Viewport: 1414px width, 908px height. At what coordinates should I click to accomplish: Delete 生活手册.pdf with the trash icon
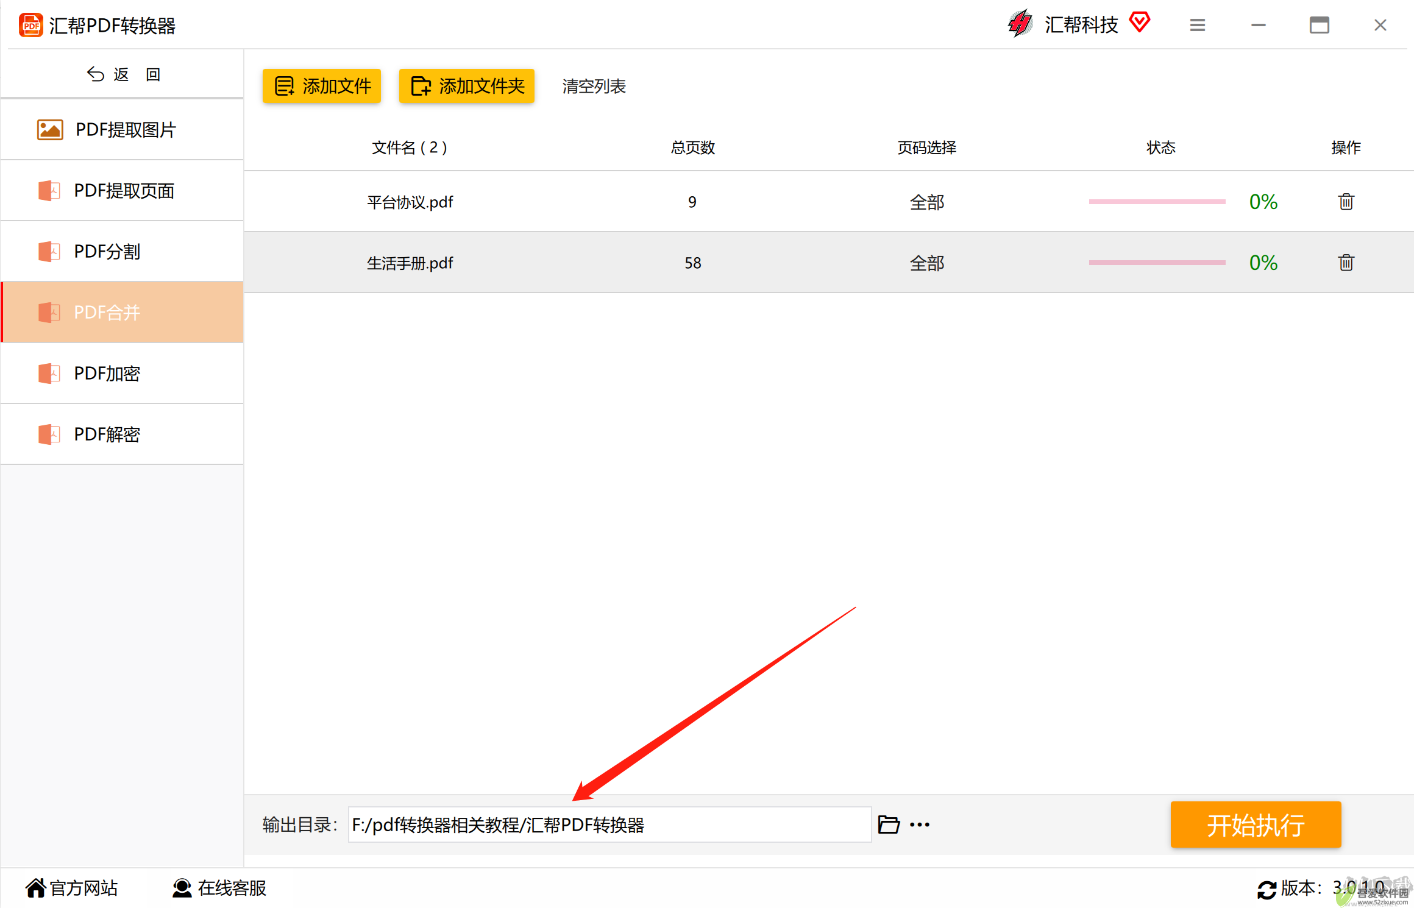tap(1346, 263)
